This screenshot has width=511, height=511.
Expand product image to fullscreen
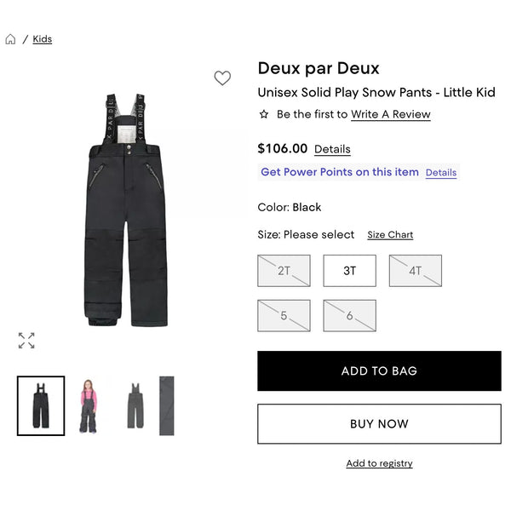26,341
